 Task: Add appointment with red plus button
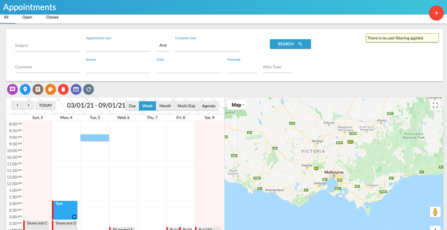point(436,13)
